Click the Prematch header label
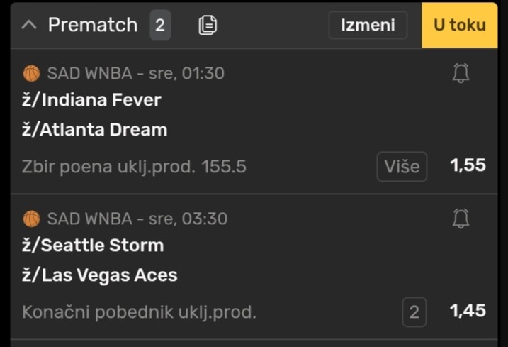 pos(93,25)
